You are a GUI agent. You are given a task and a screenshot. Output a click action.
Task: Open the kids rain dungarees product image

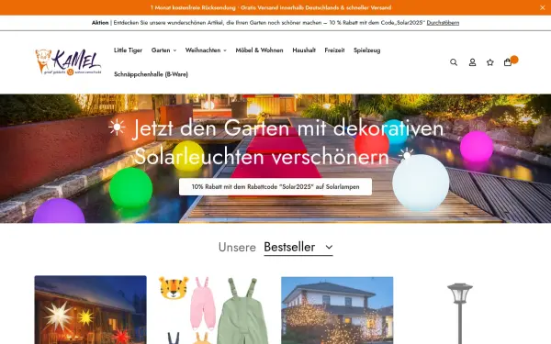pos(214,310)
